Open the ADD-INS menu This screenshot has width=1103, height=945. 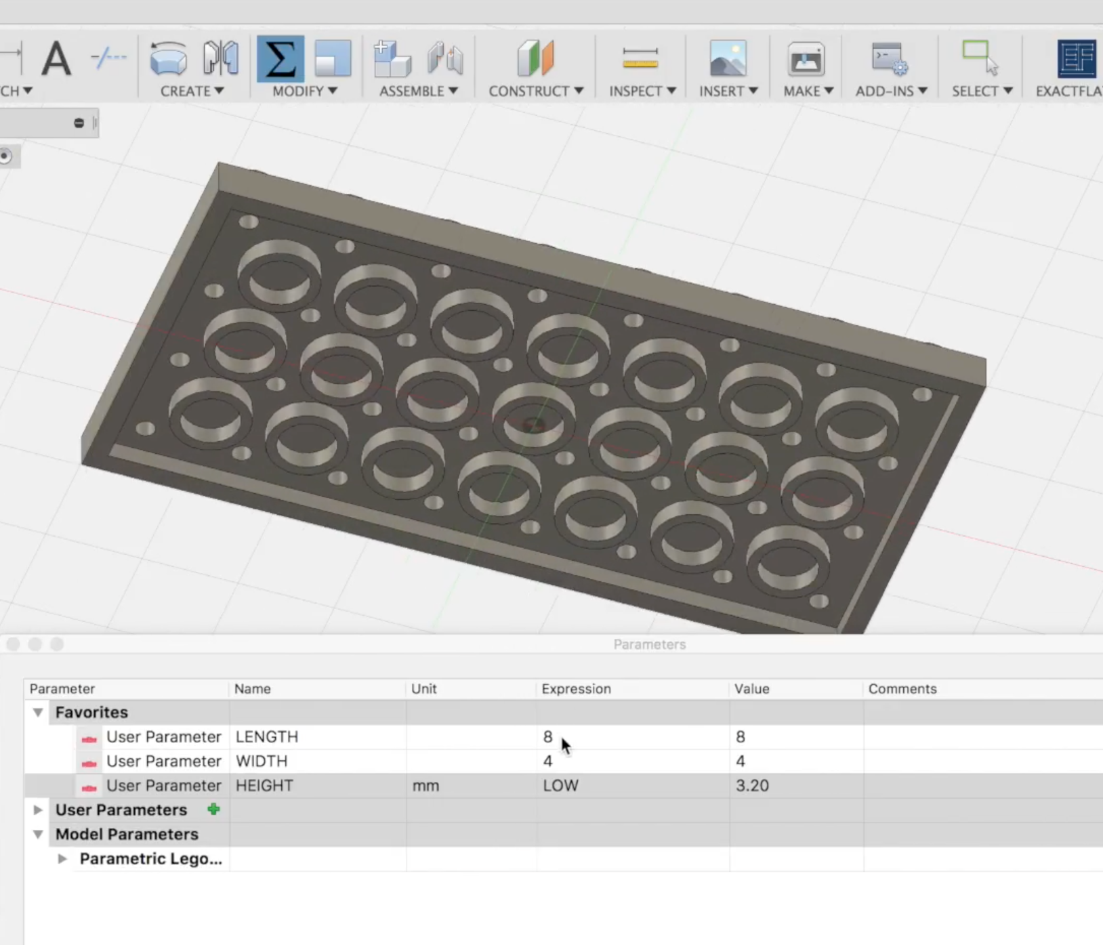click(x=891, y=91)
